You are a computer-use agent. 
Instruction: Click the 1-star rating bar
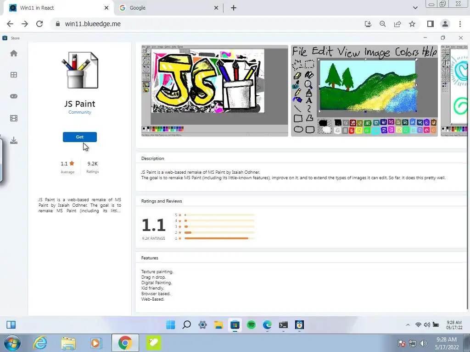(219, 238)
